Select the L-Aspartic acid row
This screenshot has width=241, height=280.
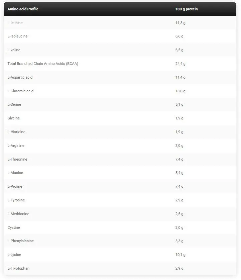(120, 78)
